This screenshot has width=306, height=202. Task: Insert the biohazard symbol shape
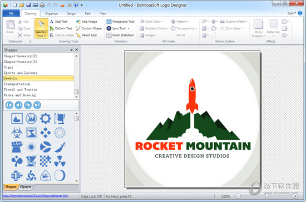[x=17, y=133]
